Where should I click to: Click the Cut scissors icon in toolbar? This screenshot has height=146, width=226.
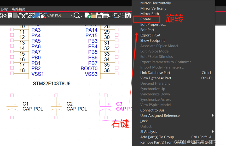[x=3, y=15]
